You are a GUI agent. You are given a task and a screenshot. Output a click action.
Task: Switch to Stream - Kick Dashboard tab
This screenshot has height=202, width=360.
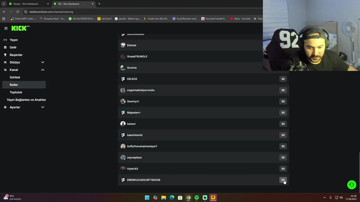coord(28,4)
